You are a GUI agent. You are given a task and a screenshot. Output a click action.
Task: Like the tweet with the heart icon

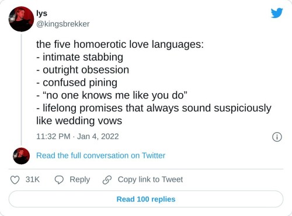click(x=15, y=180)
